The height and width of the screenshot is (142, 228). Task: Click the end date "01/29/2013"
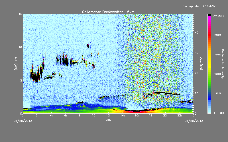[194, 121]
